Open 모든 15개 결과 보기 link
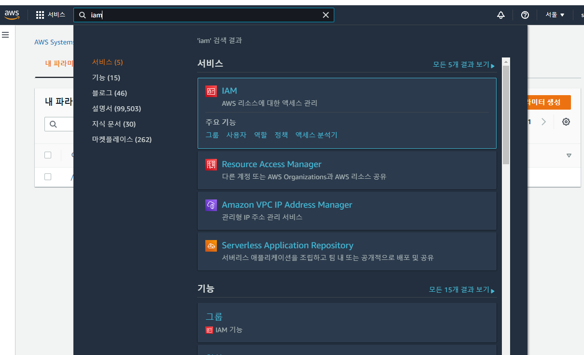The width and height of the screenshot is (584, 355). (462, 290)
